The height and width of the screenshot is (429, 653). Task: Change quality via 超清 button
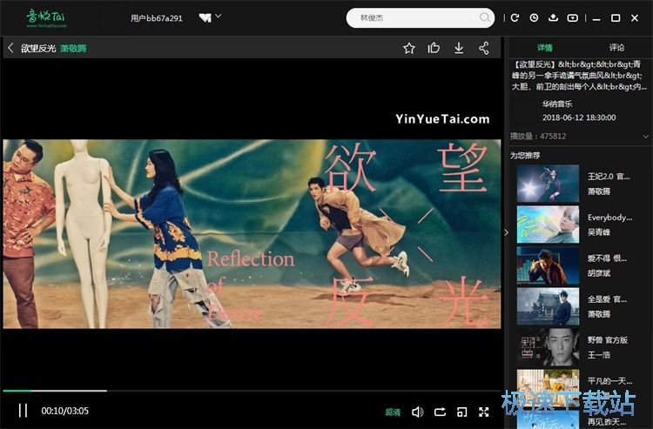click(393, 412)
